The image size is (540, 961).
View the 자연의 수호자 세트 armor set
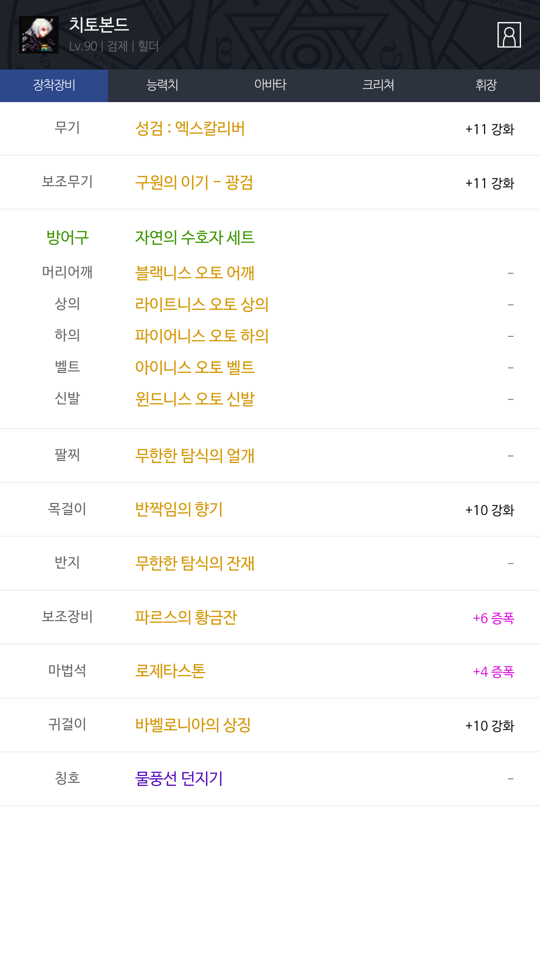tap(195, 237)
